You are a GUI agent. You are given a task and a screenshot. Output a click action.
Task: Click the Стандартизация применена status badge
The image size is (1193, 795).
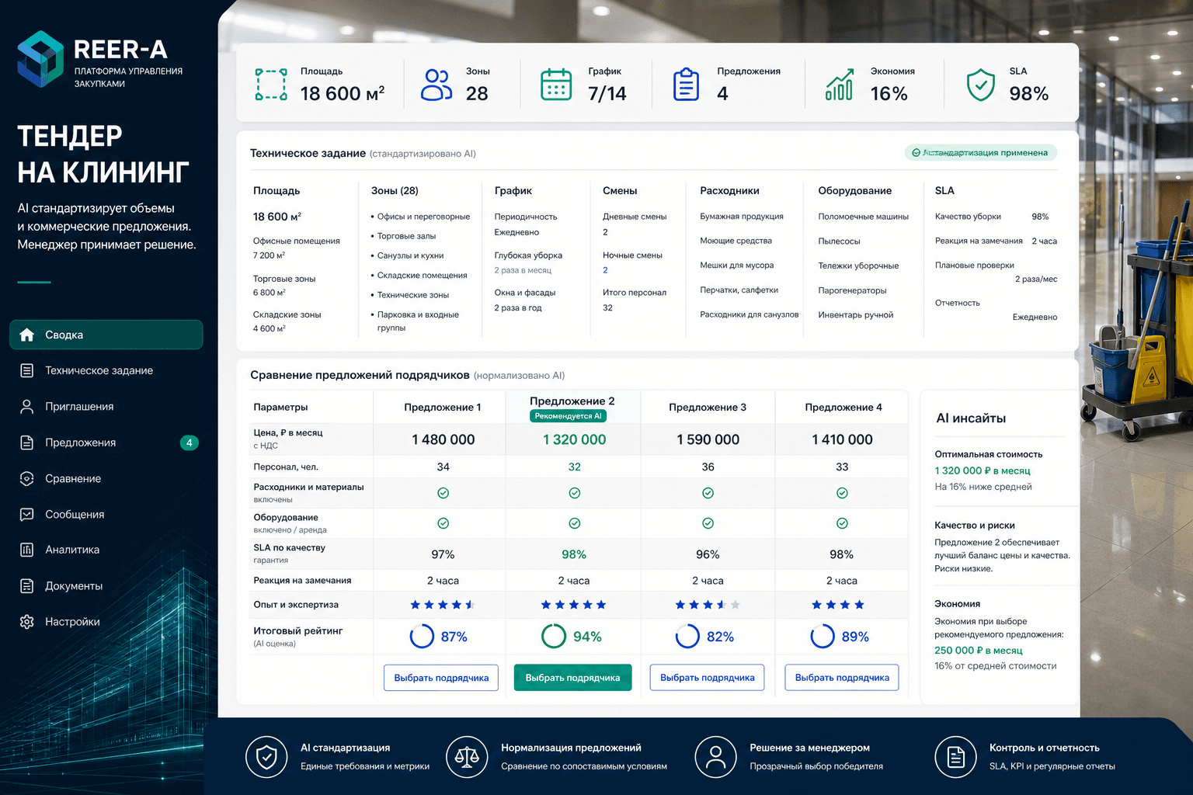pos(980,153)
